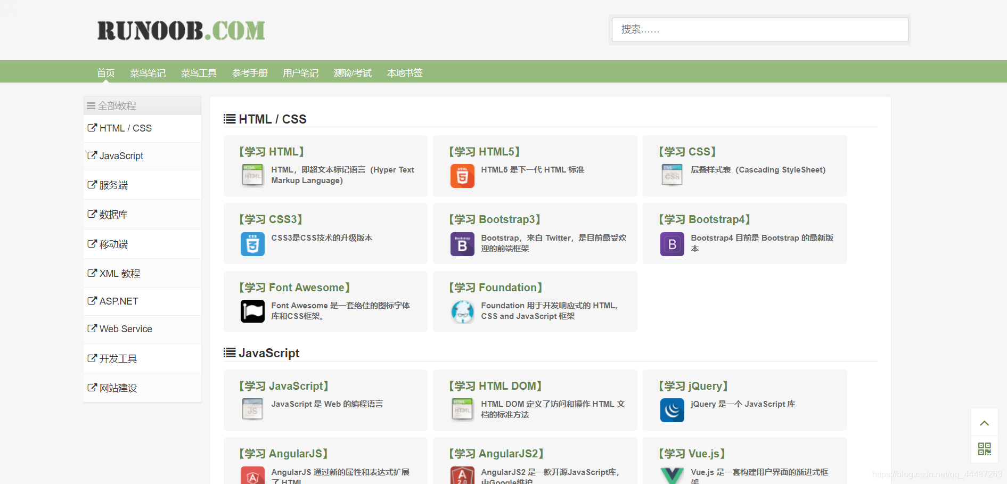
Task: Open the 【学习 HTML DOM】 title link
Action: coord(496,386)
